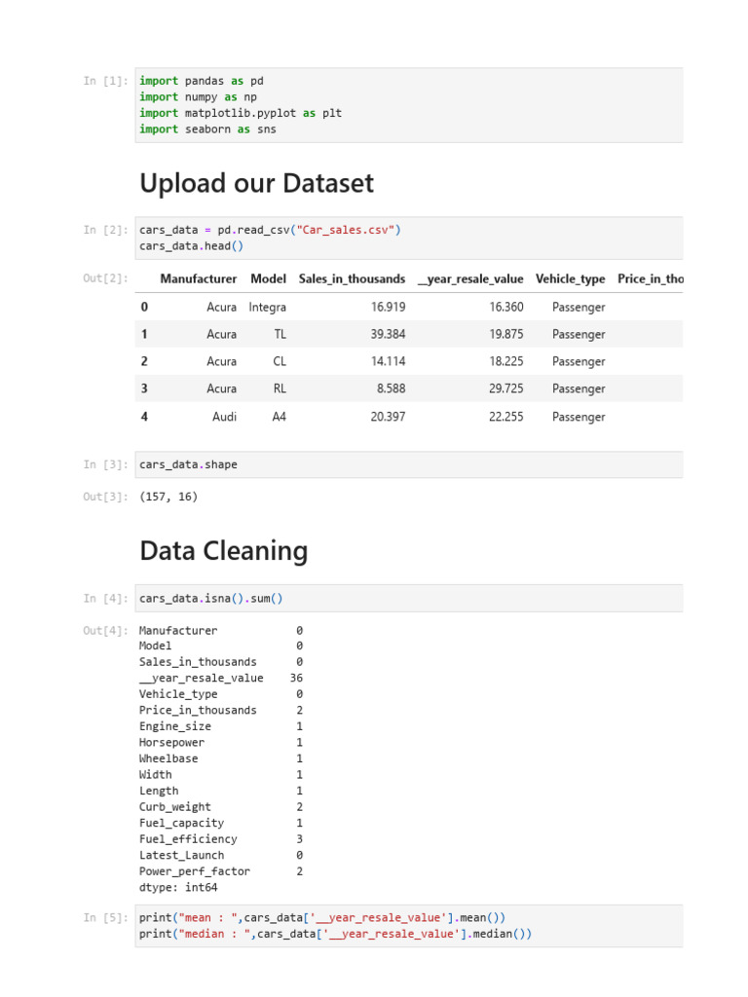
Task: Click the Audi manufacturer cell
Action: [x=224, y=417]
